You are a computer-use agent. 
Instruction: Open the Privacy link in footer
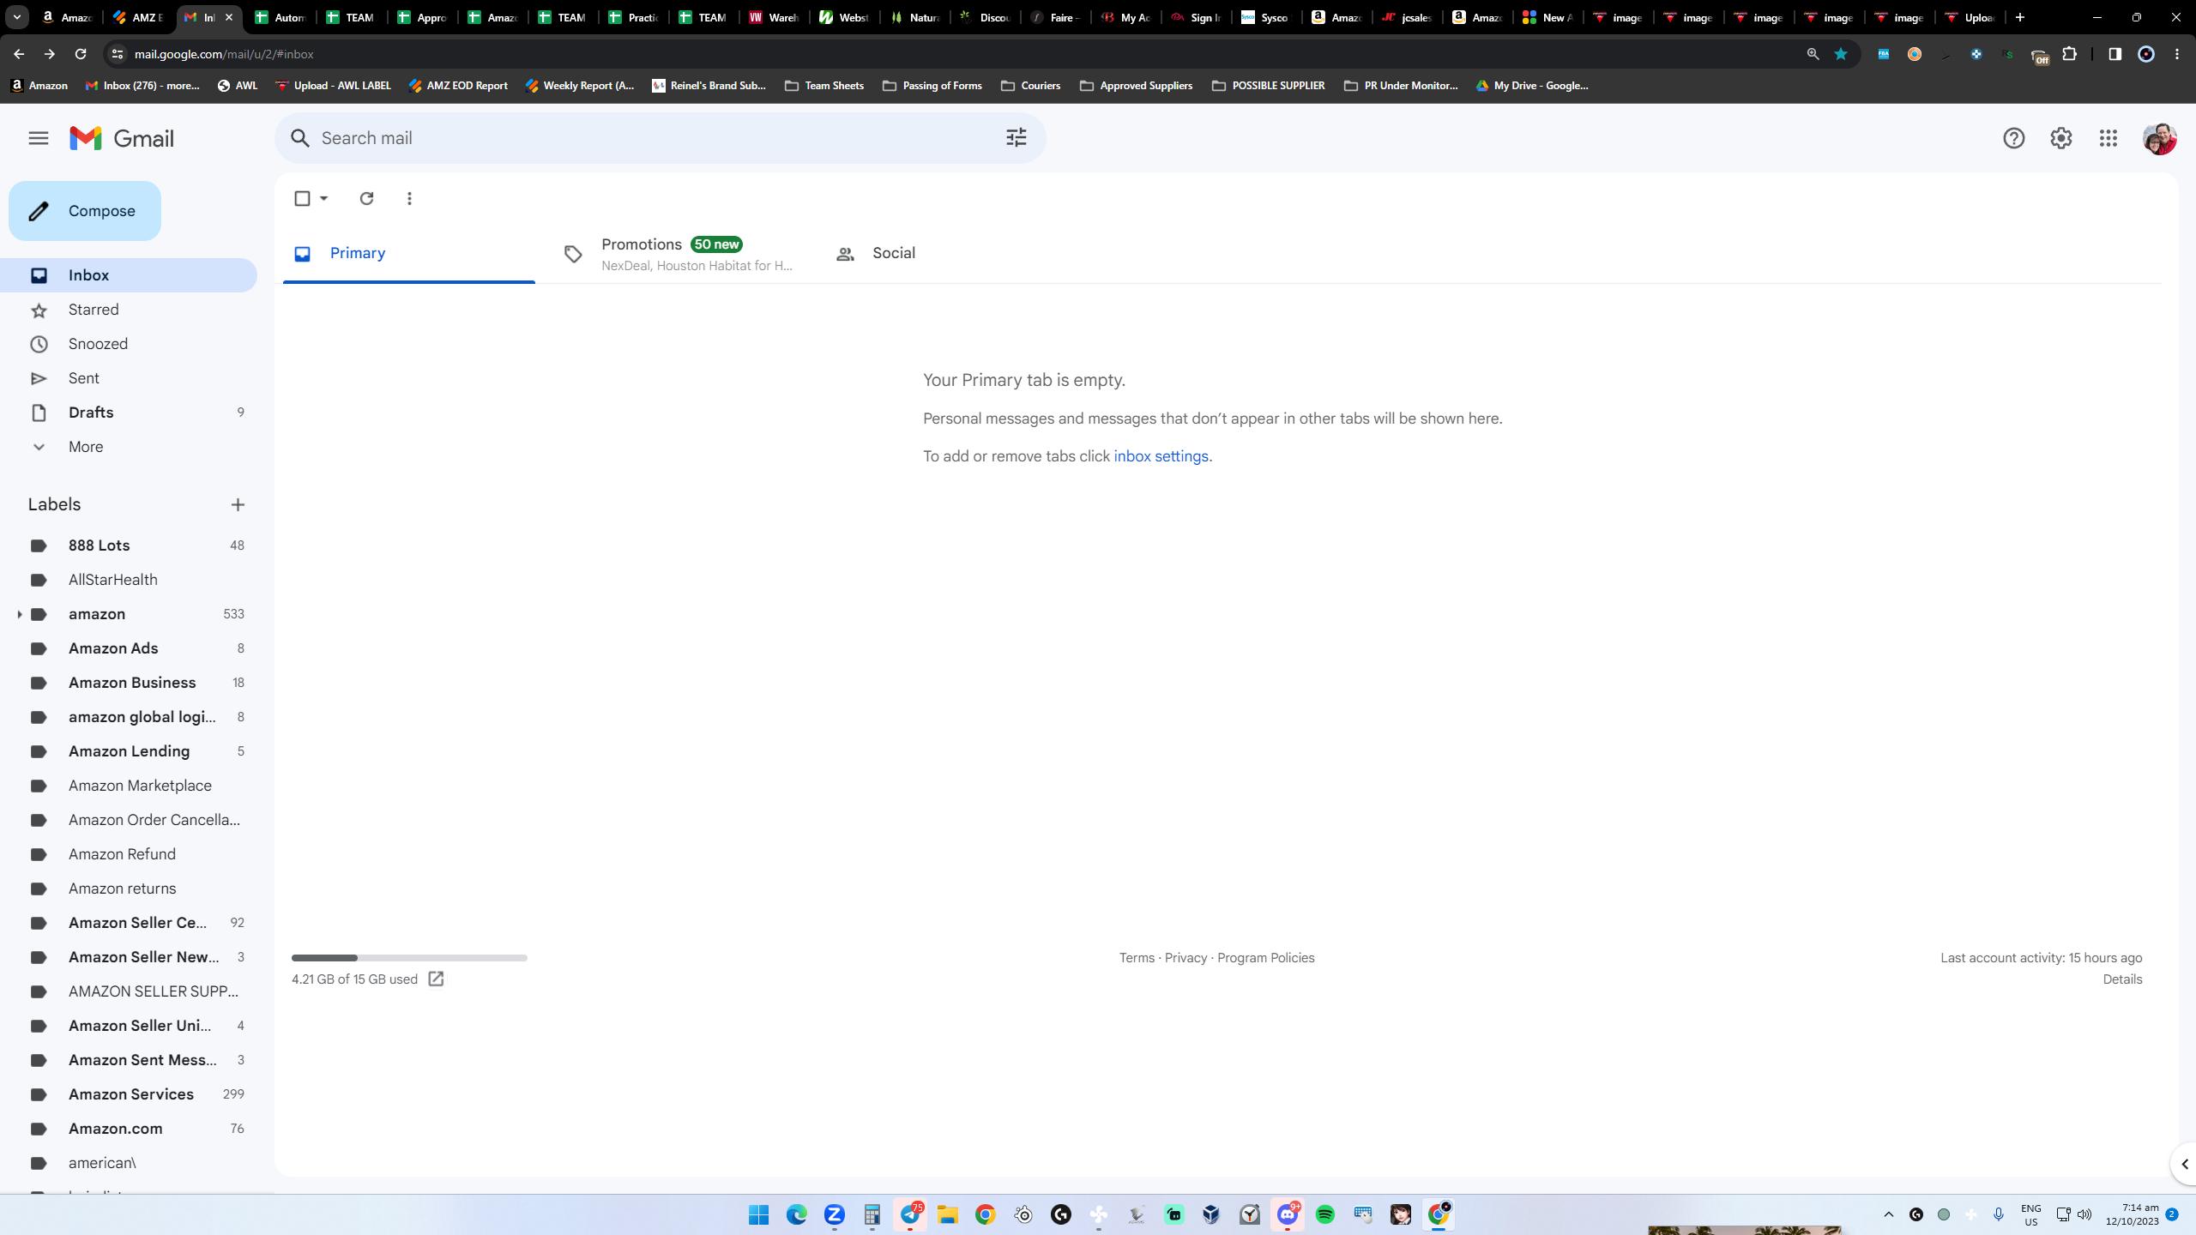click(1185, 958)
